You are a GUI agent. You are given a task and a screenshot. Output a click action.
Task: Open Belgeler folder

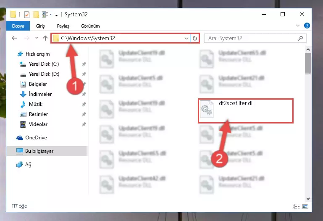(38, 84)
